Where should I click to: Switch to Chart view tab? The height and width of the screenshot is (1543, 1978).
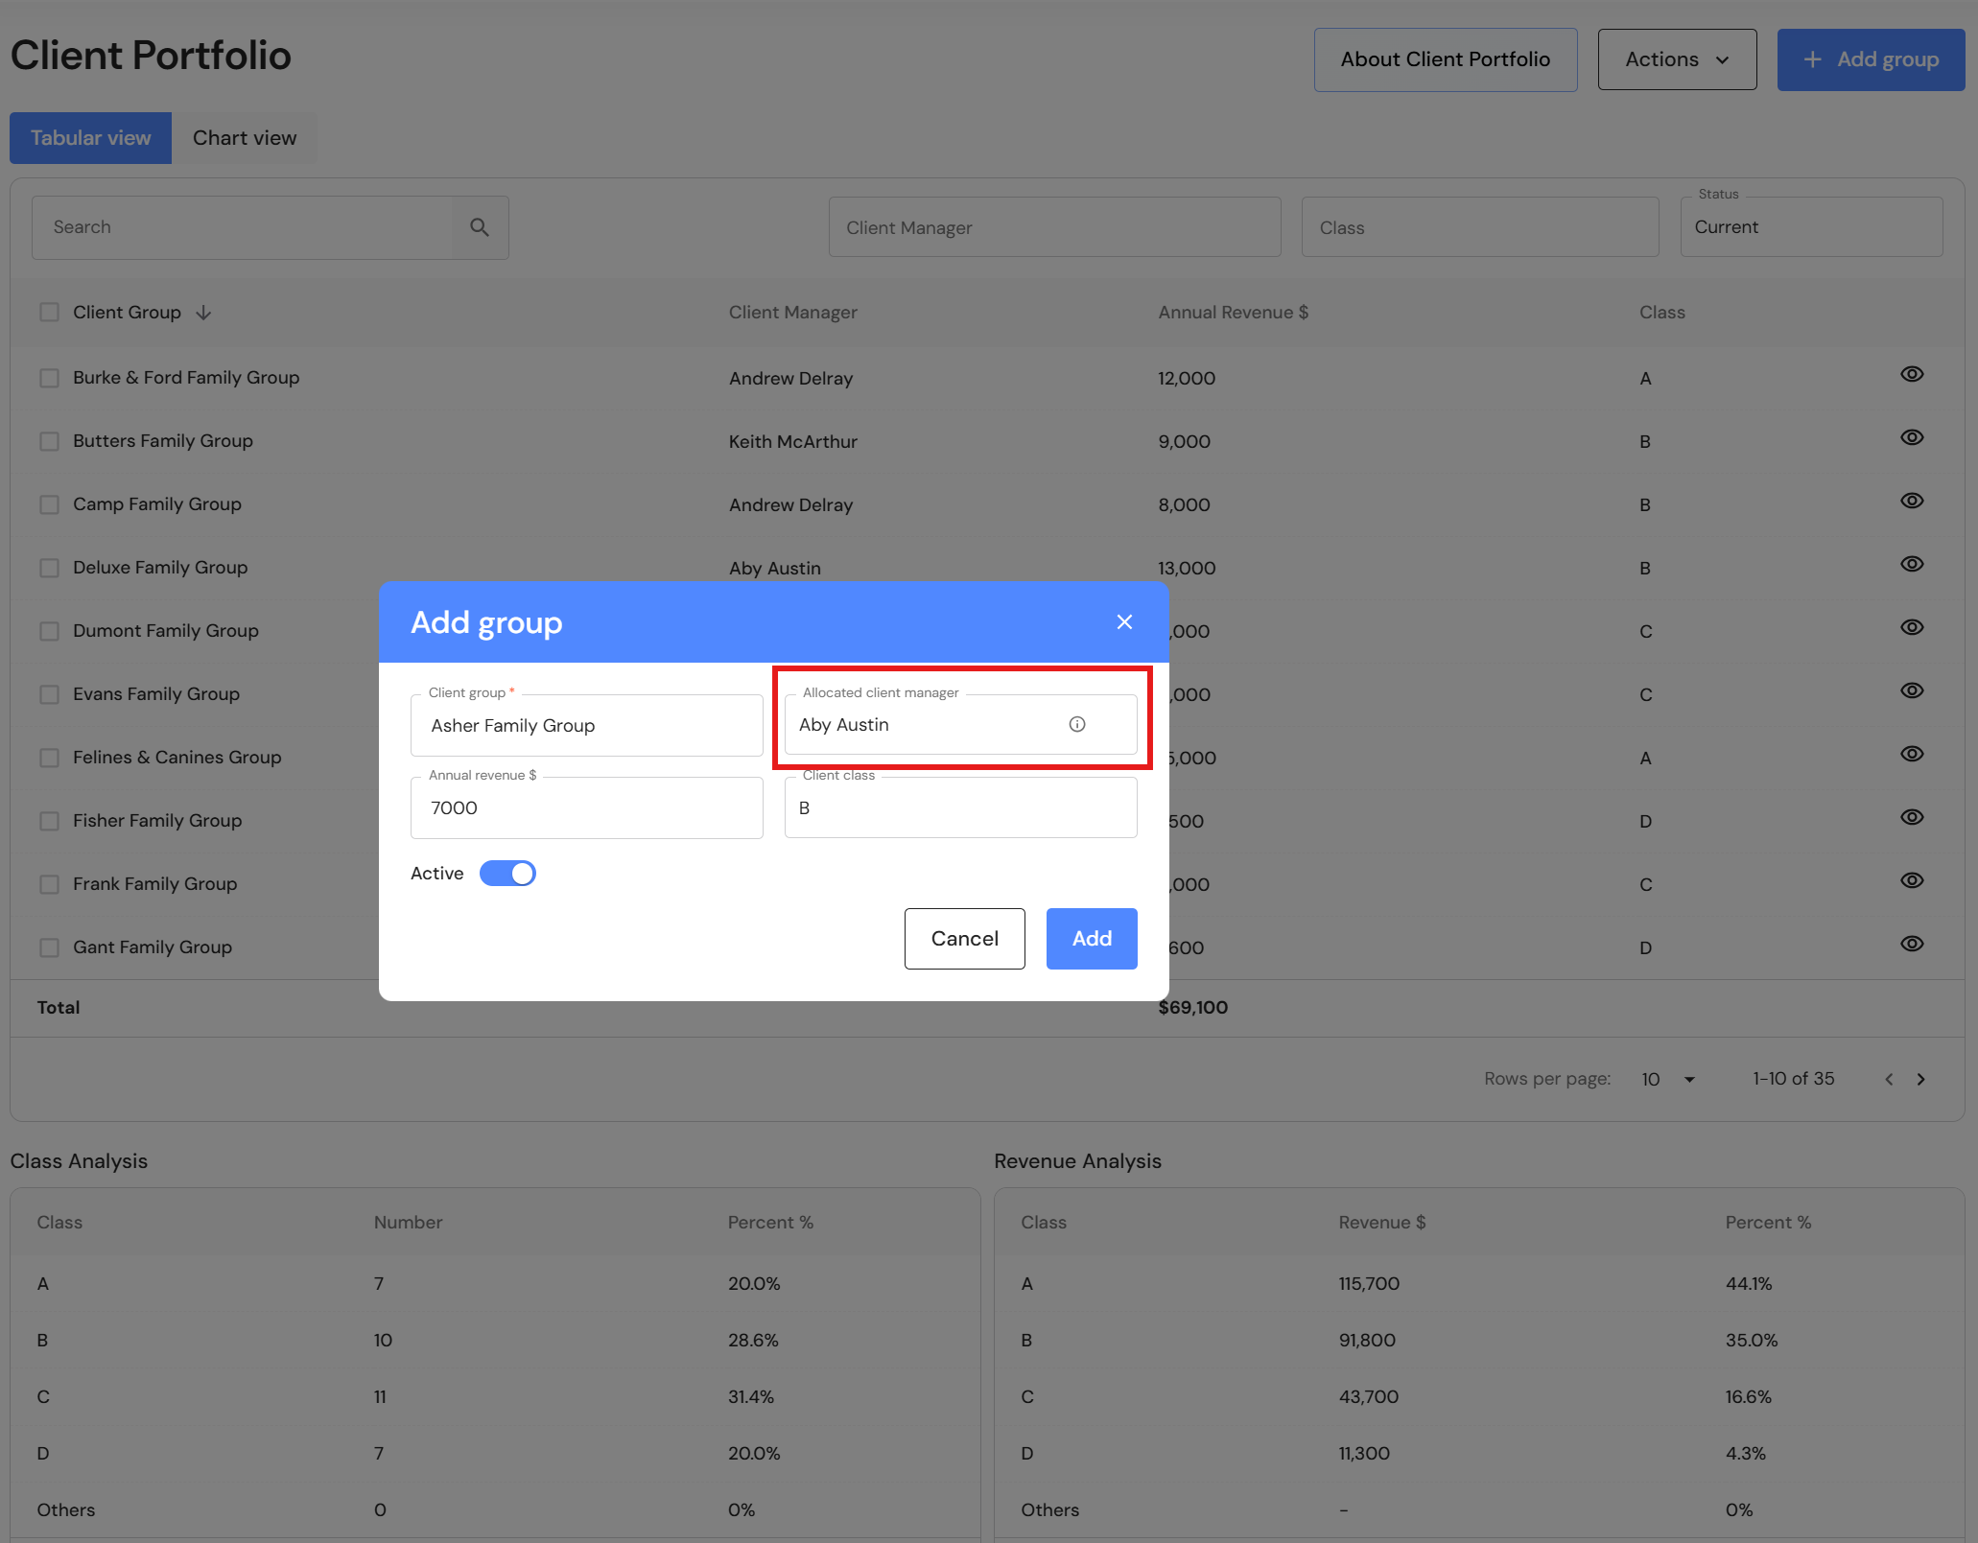click(245, 138)
